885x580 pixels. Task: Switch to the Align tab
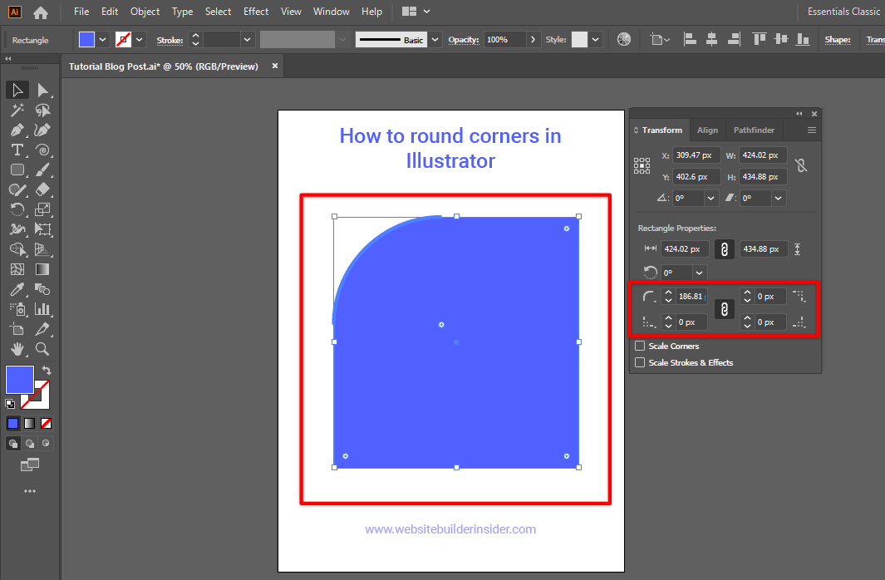(707, 130)
